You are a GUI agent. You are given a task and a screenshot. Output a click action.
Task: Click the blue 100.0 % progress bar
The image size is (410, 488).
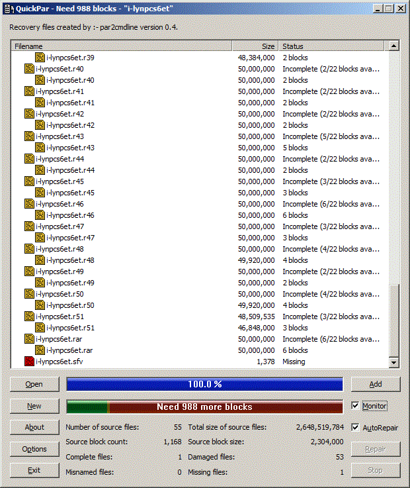204,384
